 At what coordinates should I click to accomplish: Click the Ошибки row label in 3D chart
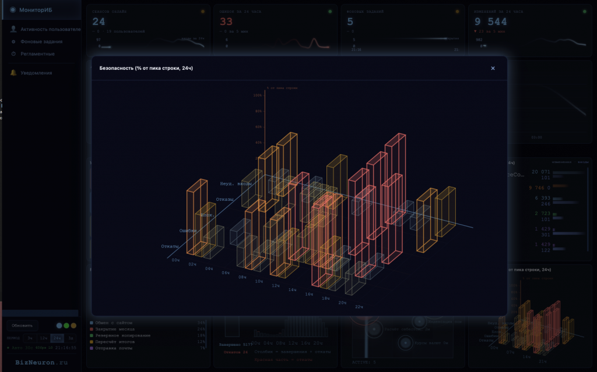coord(188,231)
